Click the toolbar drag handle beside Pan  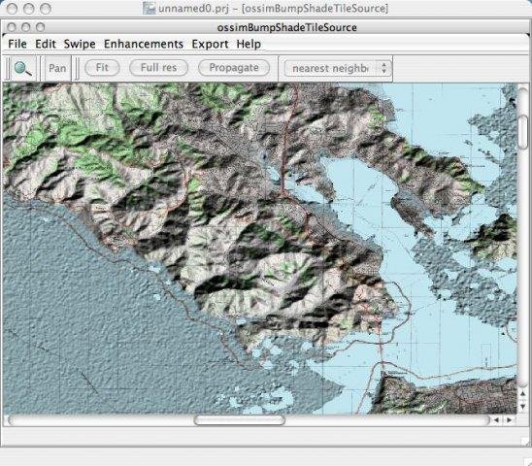point(77,68)
